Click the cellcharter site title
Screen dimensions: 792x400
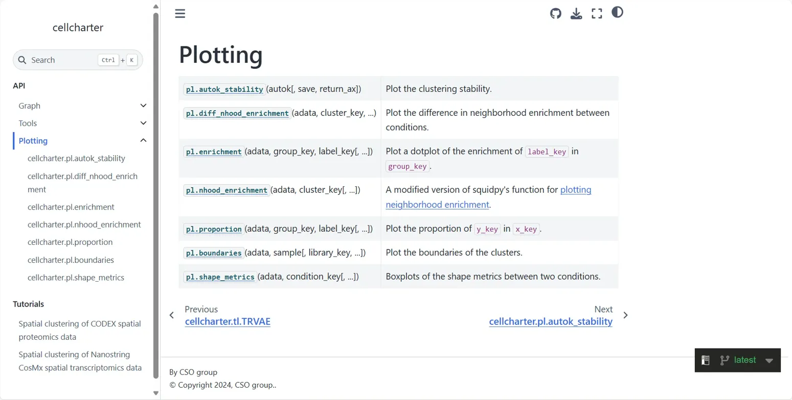pyautogui.click(x=78, y=28)
